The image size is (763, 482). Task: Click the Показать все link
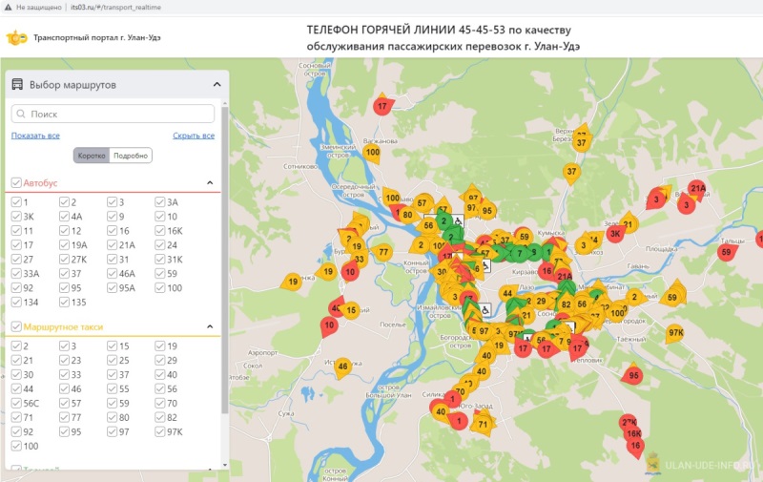(x=35, y=136)
